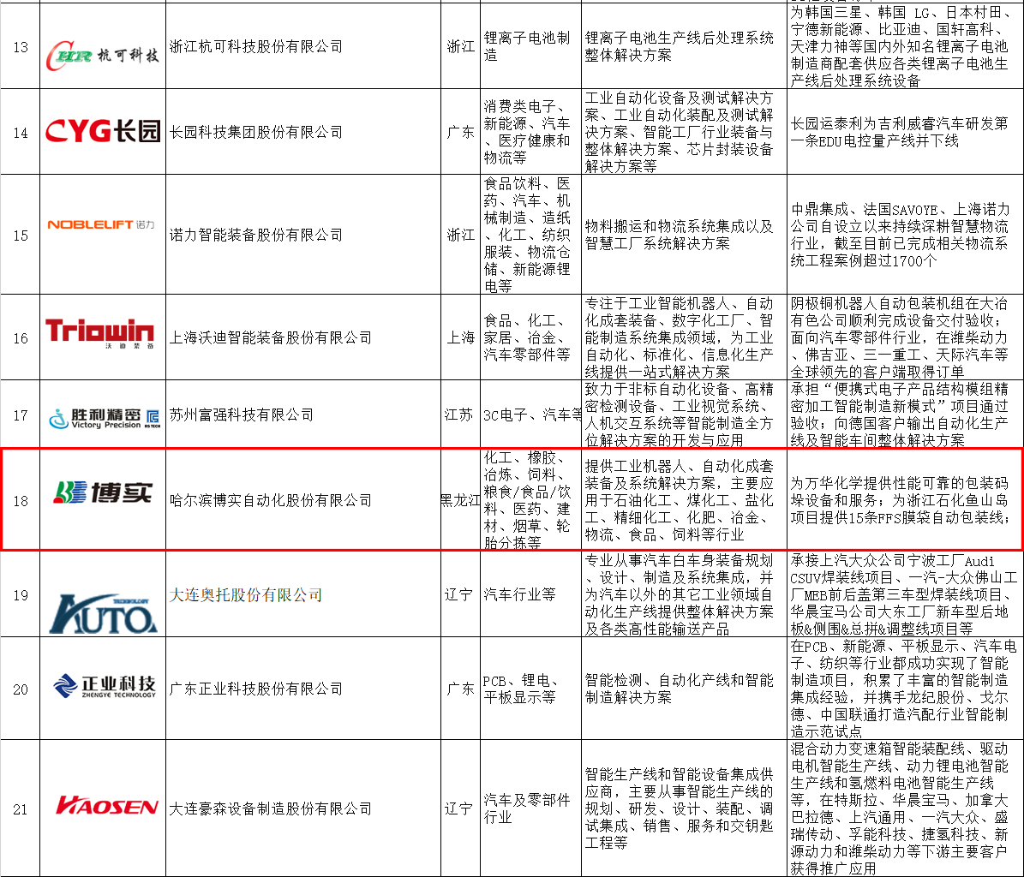Click the 辽宁 province cell for 大连豪森
1024x877 pixels.
coord(459,808)
